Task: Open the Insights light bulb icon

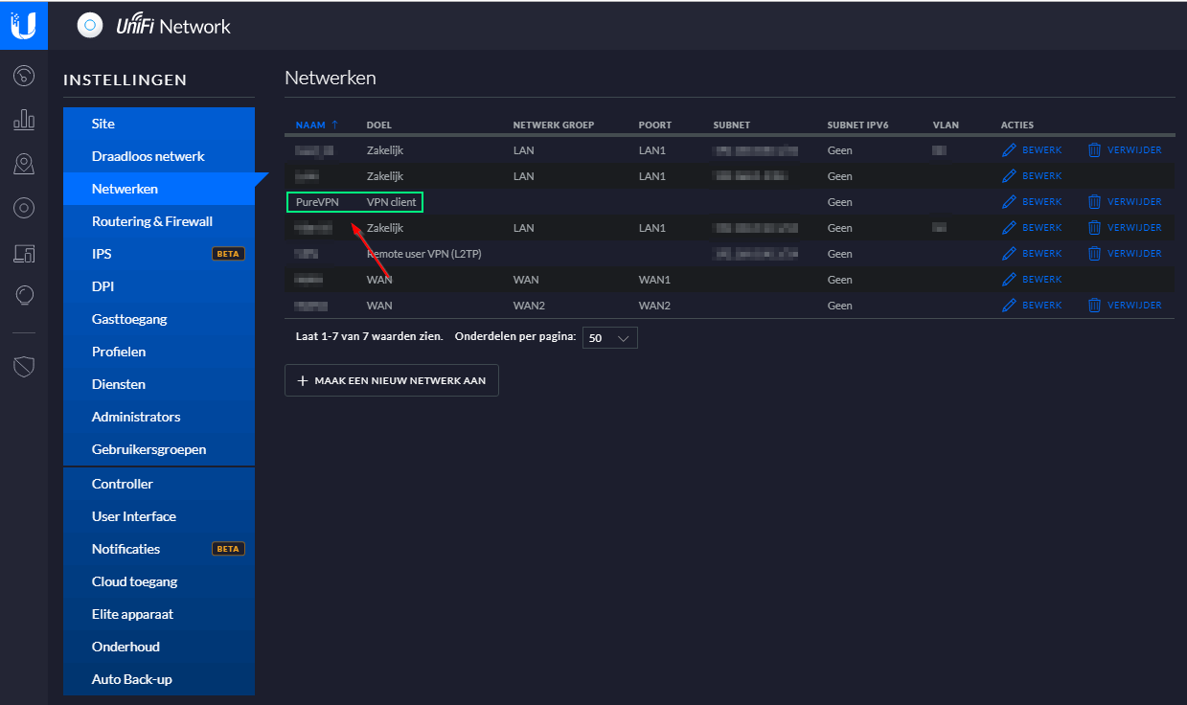Action: (24, 296)
